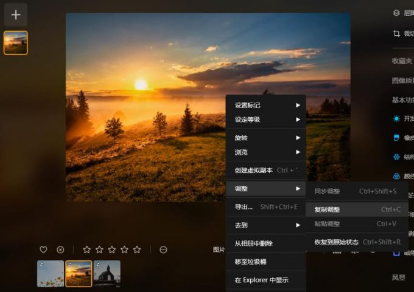Open the Structure tool icon
The image size is (414, 292).
point(396,157)
